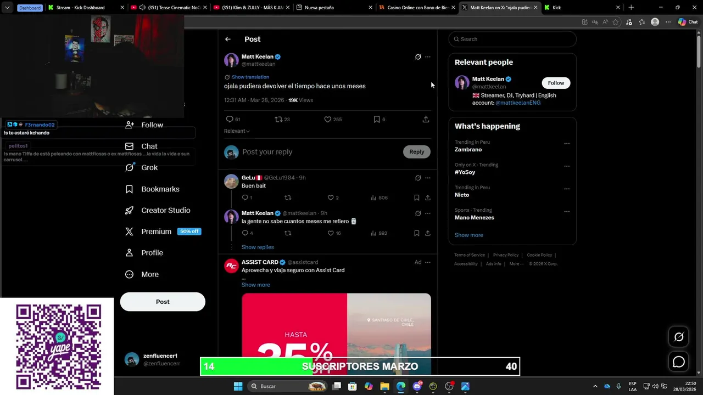Open @mattkeelanENG account link
The image size is (703, 395).
[x=518, y=103]
